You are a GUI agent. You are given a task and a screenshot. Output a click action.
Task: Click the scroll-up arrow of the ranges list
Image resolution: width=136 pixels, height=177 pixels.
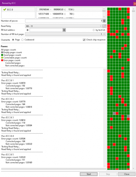[x=104, y=9]
